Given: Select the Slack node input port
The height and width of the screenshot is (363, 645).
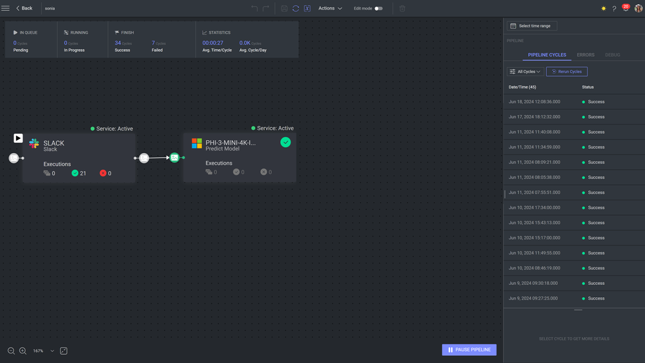Looking at the screenshot, I should click(14, 158).
